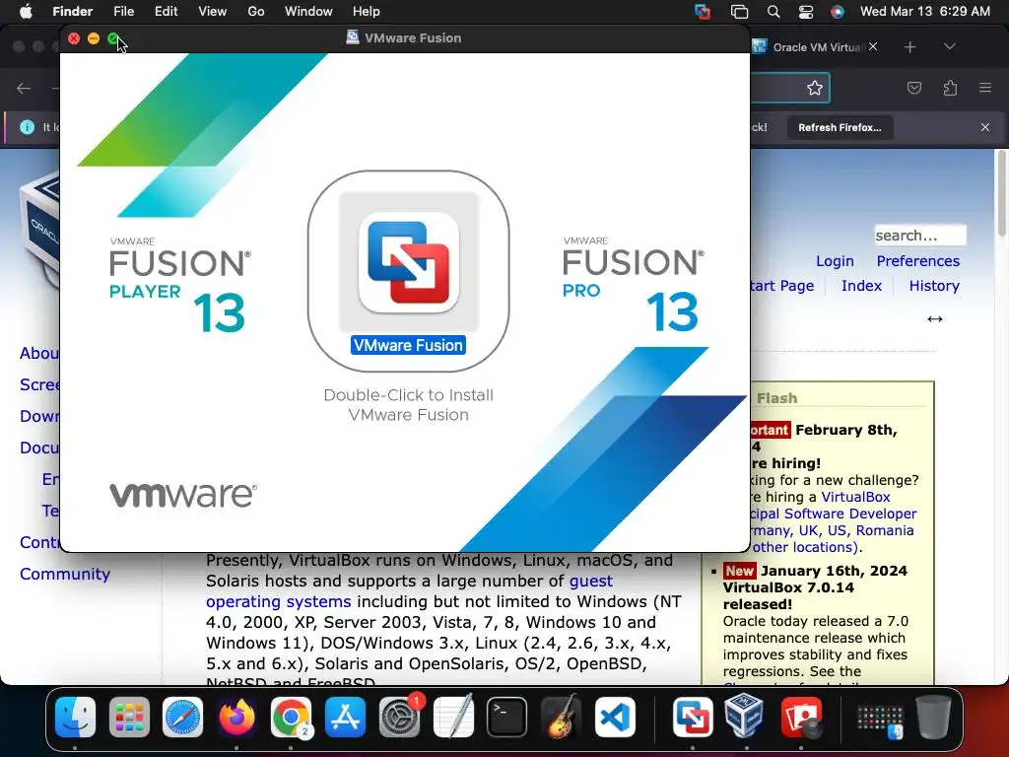The image size is (1009, 757).
Task: Open a new tab in Firefox
Action: tap(909, 47)
